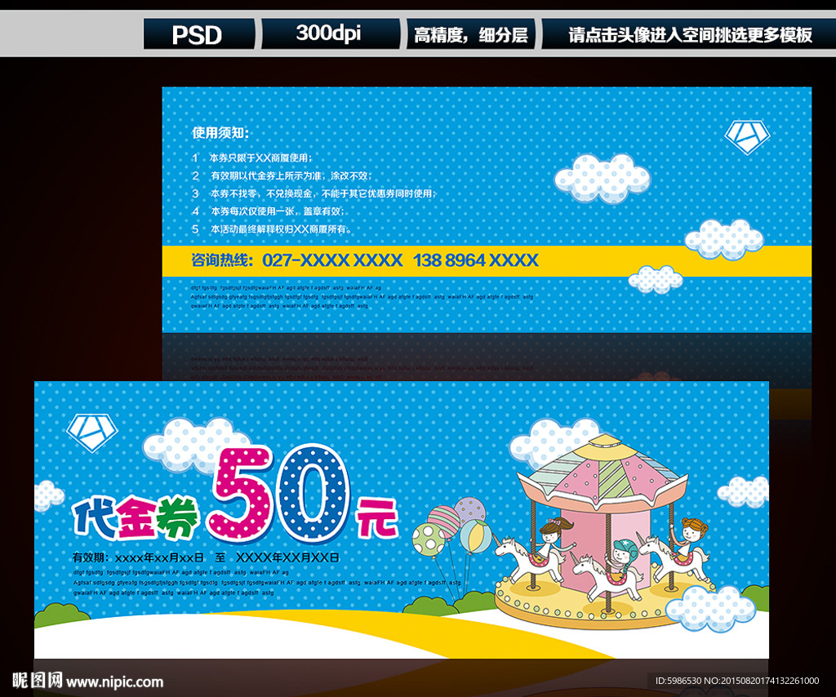Click hotline number 027-XXXX XXXX

pos(332,260)
